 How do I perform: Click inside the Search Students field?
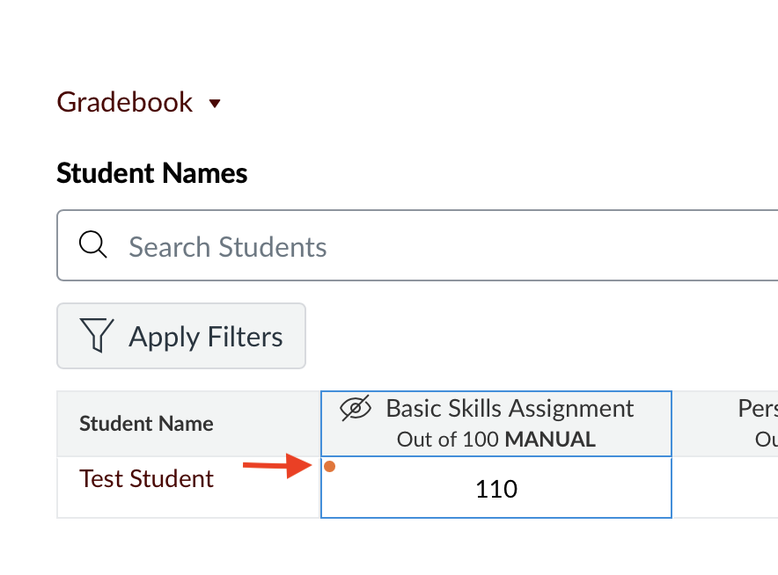[264, 245]
